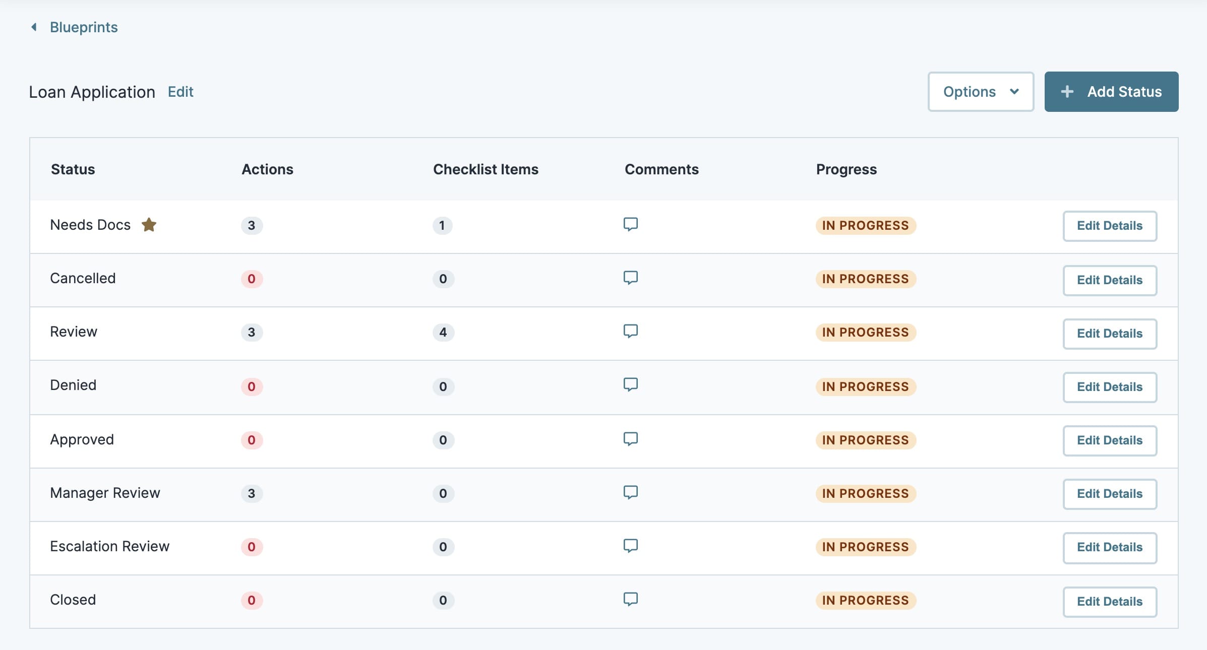Screen dimensions: 1207x650
Task: Click the checklist count 0 for Escalation Review
Action: pos(443,547)
